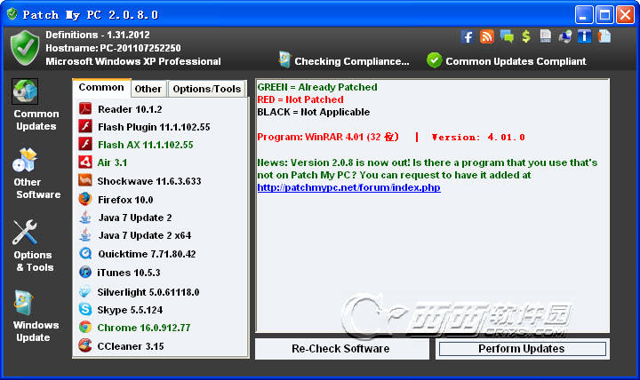Switch to the Other tab
This screenshot has width=640, height=380.
(x=148, y=89)
